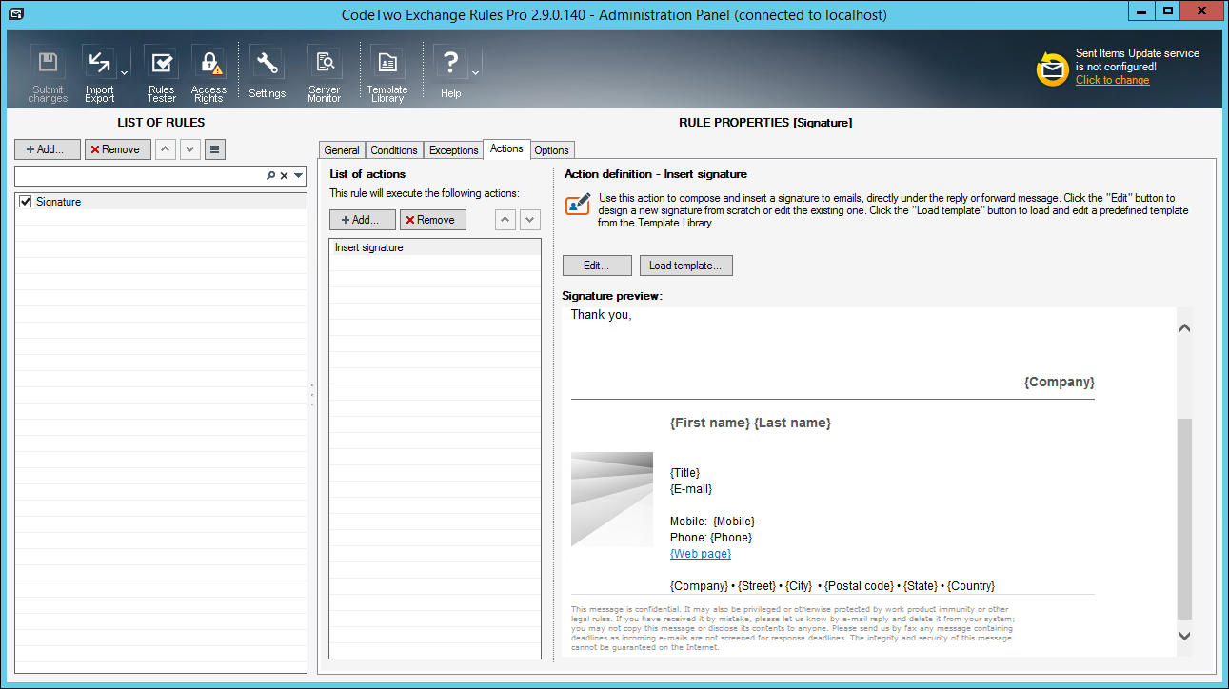
Task: Open Access Rights settings
Action: point(208,73)
